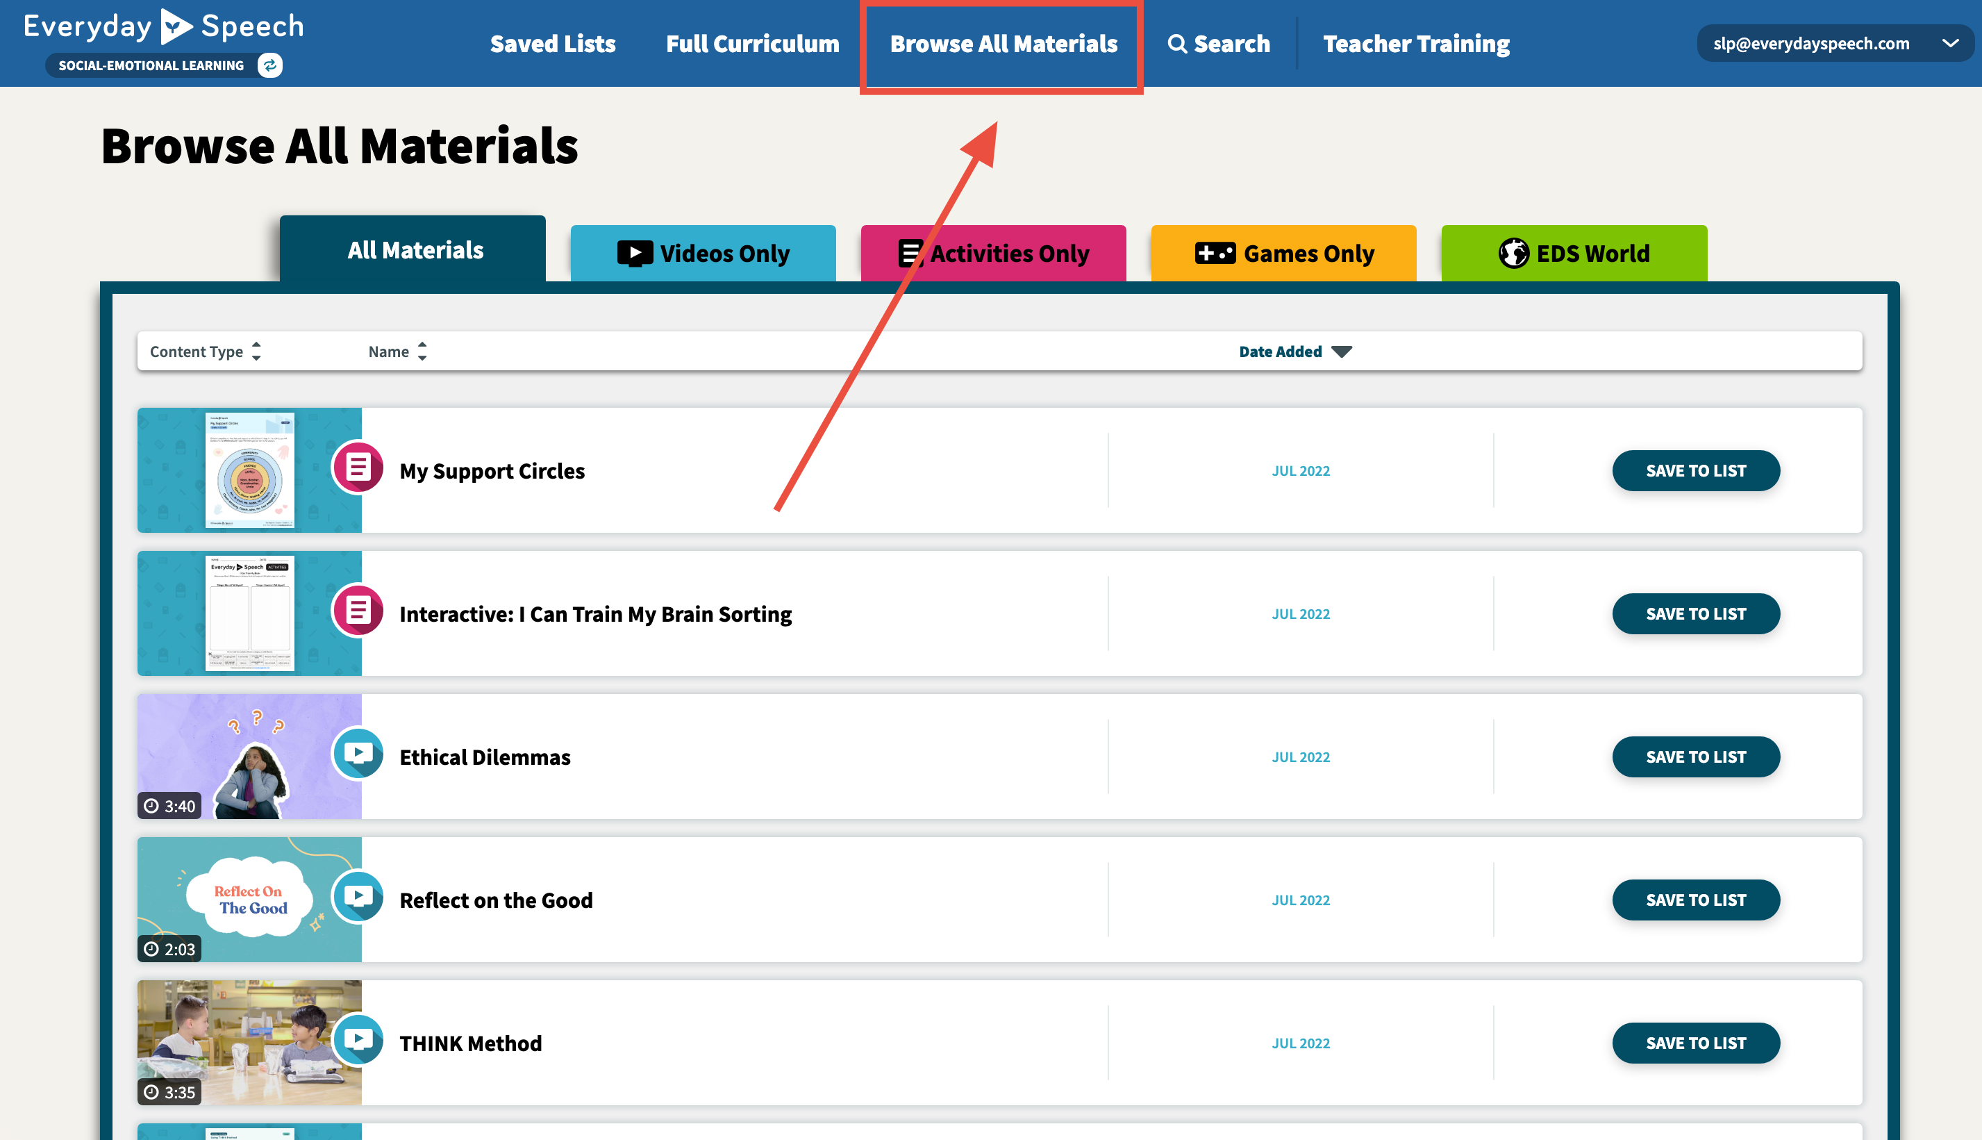Click the Interactive: I Can Train My Brain Sorting title

(x=595, y=614)
